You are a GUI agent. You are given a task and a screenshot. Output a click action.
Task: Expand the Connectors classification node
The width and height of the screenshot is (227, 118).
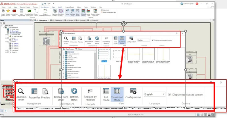[x=64, y=65]
